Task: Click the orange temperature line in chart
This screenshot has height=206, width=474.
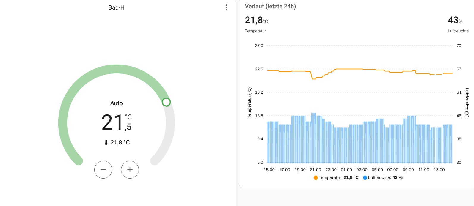Action: pyautogui.click(x=348, y=69)
